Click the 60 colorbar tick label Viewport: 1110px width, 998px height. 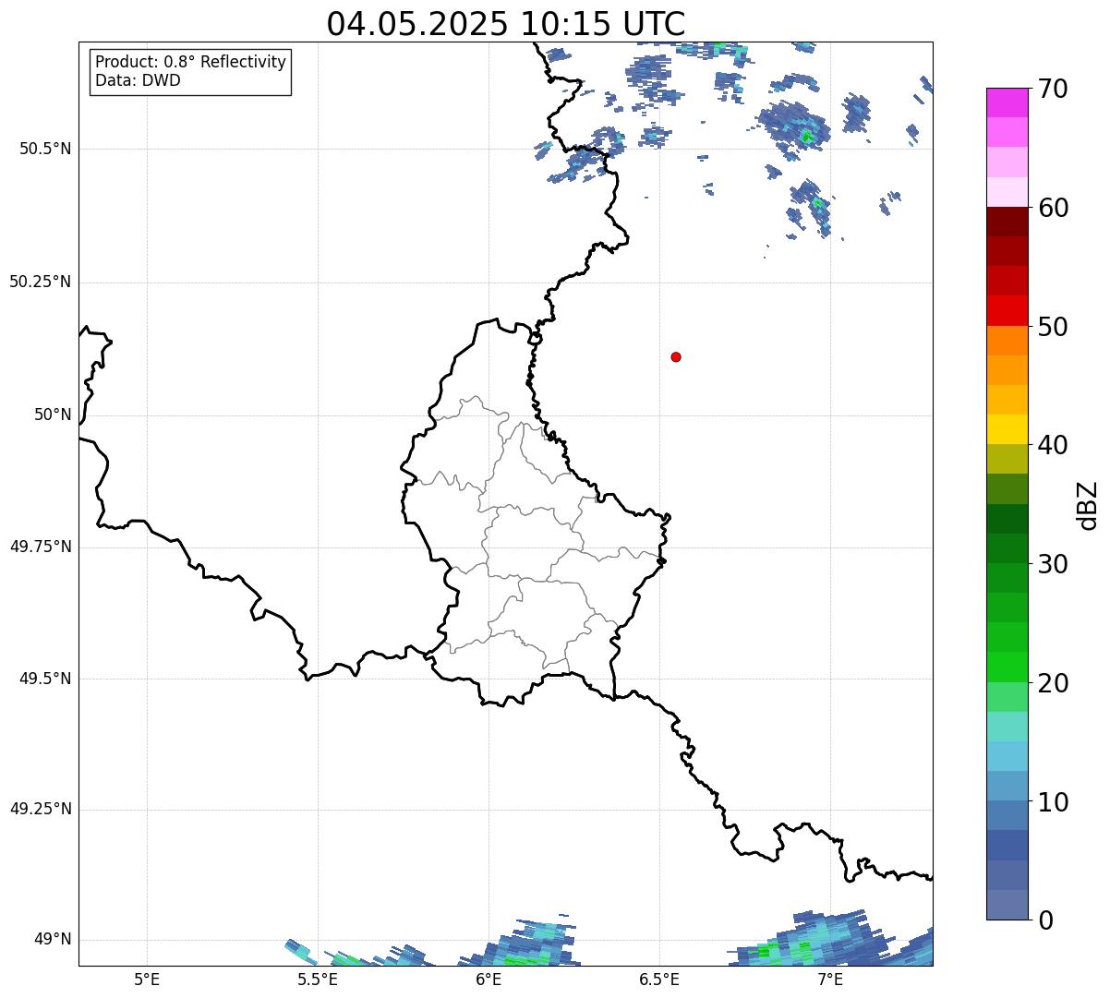[1053, 208]
